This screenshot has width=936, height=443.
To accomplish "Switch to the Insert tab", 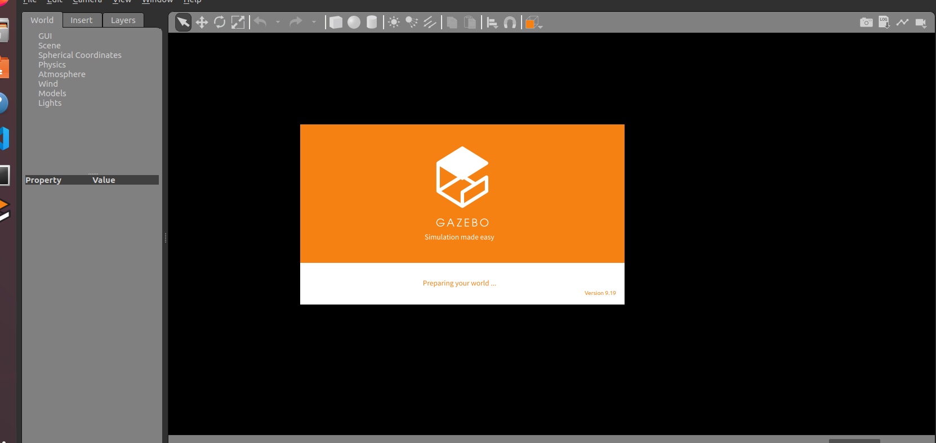I will click(82, 20).
